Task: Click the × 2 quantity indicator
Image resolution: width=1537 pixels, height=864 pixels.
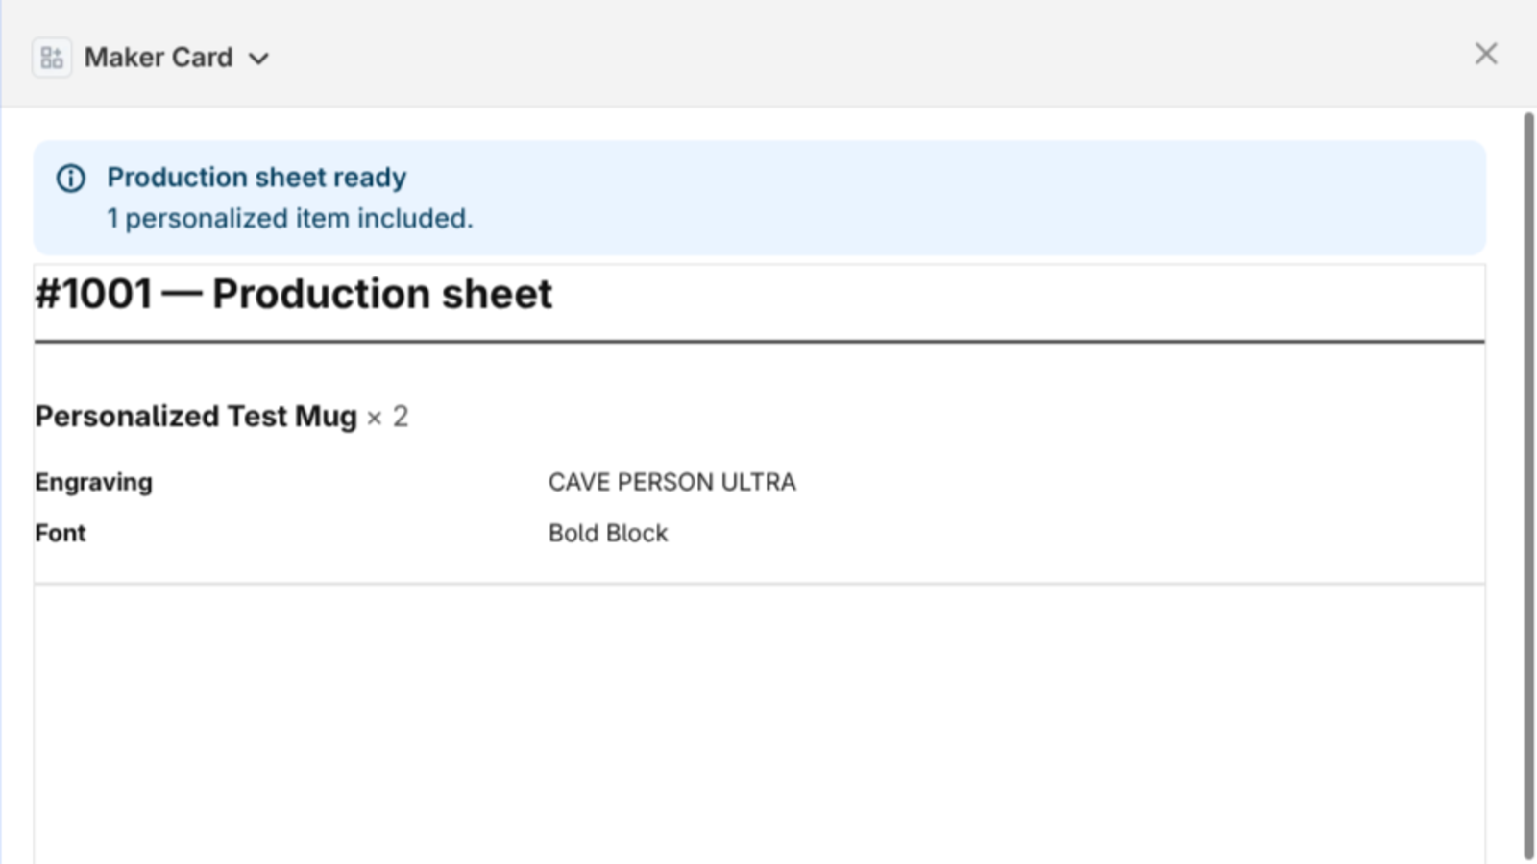Action: coord(388,417)
